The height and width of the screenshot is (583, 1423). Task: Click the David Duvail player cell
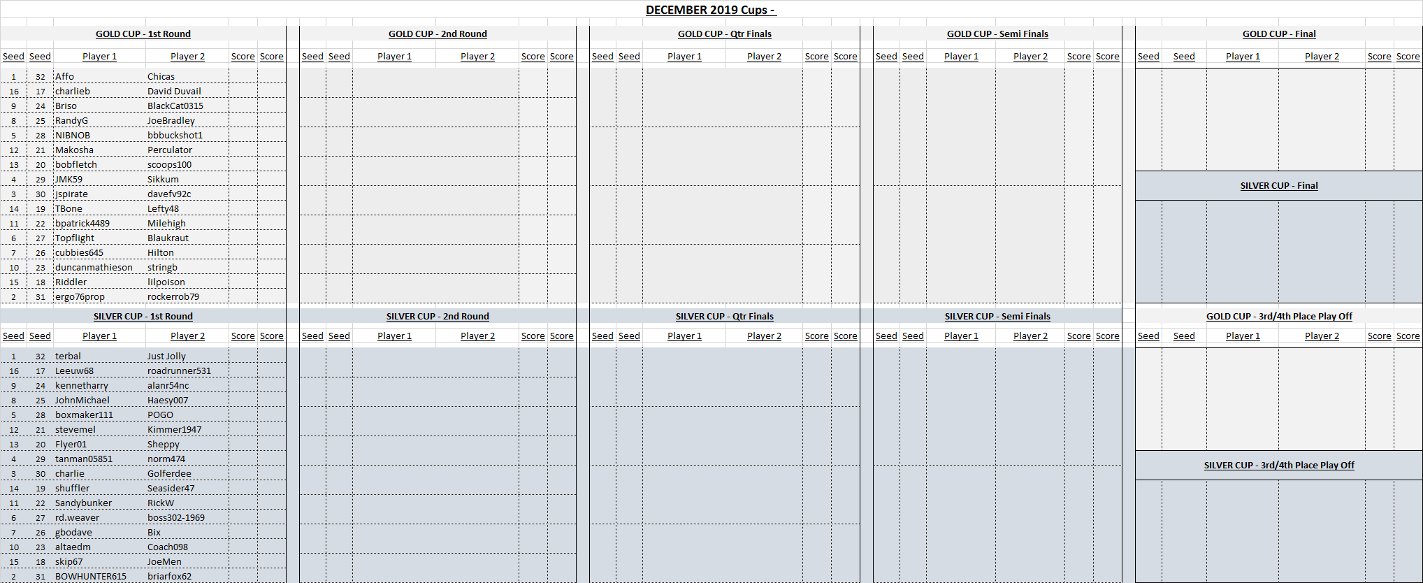tap(174, 92)
